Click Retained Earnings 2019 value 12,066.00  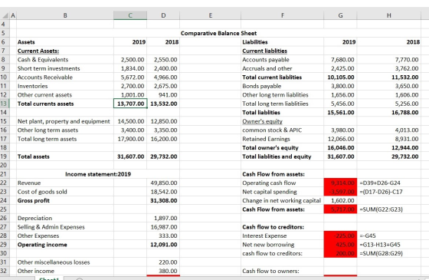pos(340,139)
